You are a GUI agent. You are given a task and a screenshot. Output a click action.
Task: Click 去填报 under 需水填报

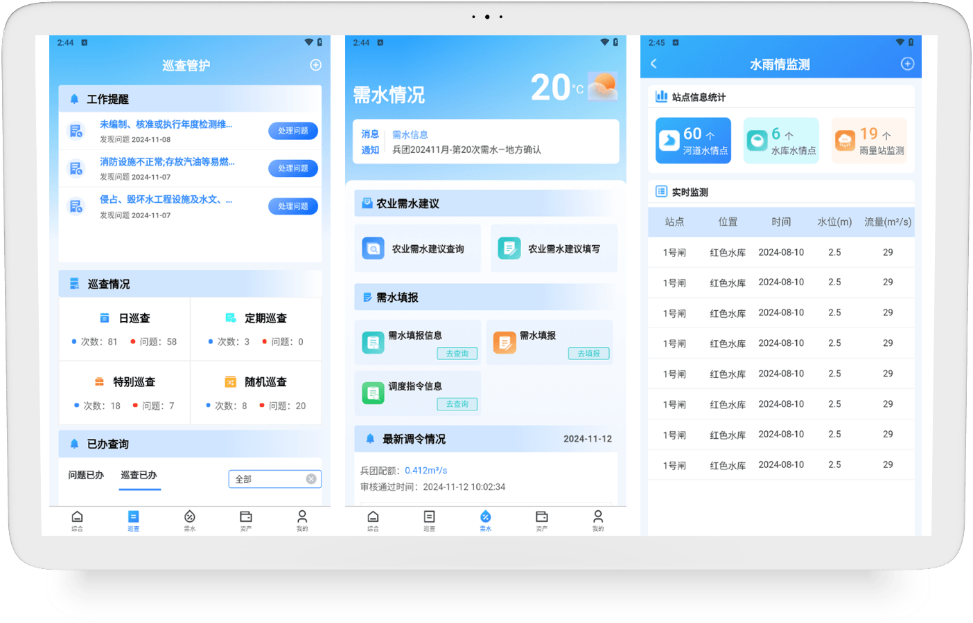[589, 354]
